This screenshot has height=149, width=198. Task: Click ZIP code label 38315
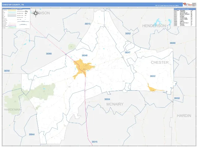[94, 142]
